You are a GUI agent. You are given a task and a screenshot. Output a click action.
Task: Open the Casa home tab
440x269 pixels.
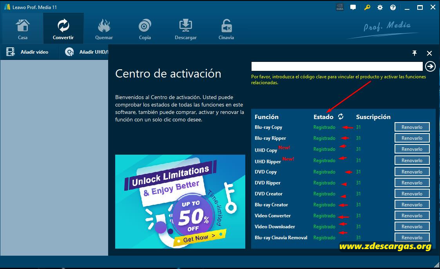[x=22, y=29]
